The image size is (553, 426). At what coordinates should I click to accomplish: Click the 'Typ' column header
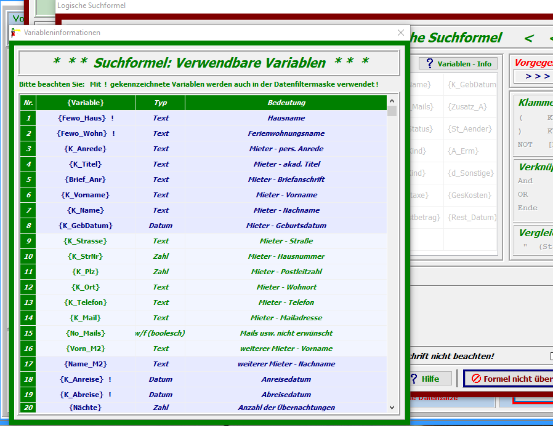click(x=160, y=103)
